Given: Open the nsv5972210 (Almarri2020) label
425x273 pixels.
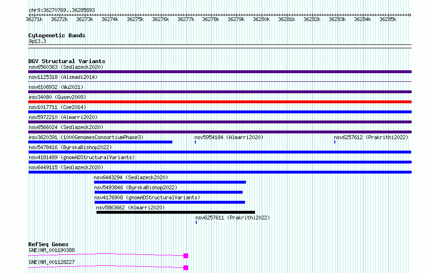Looking at the screenshot, I should (x=63, y=117).
